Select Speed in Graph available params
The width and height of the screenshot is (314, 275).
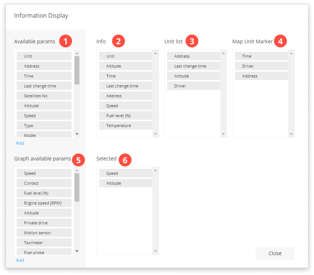coord(44,173)
